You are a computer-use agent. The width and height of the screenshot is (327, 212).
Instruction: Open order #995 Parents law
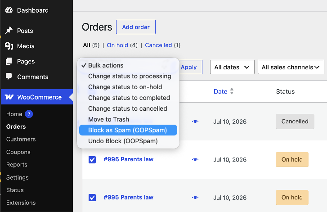[x=129, y=197]
